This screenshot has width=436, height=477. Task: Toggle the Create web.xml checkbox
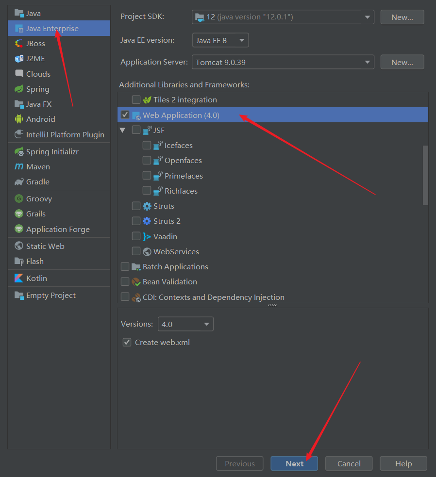(127, 342)
